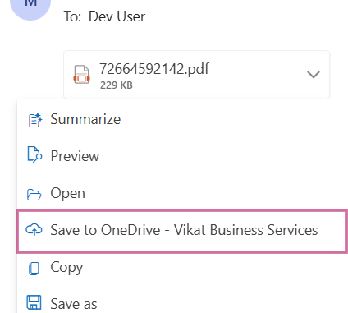This screenshot has width=348, height=313.
Task: Click the Open folder icon
Action: pyautogui.click(x=34, y=195)
